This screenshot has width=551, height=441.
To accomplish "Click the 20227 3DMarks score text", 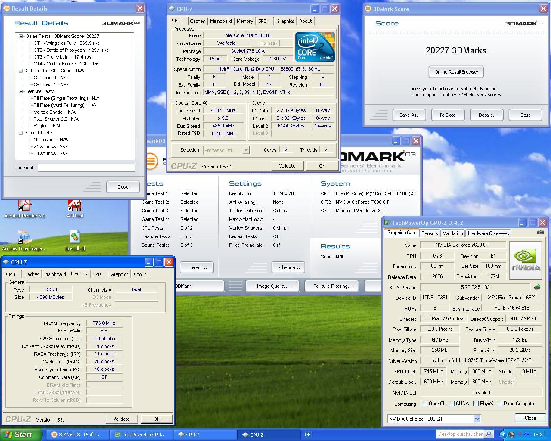I will (x=456, y=50).
